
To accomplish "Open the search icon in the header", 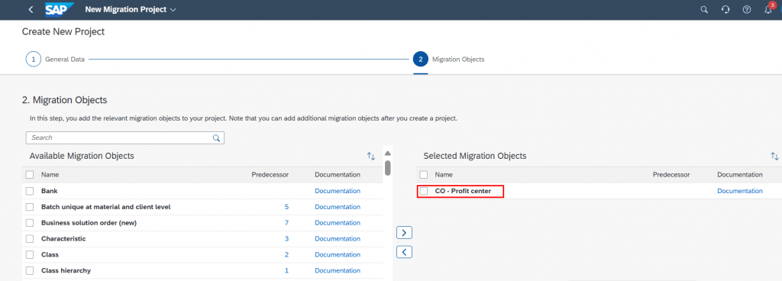I will [x=704, y=9].
